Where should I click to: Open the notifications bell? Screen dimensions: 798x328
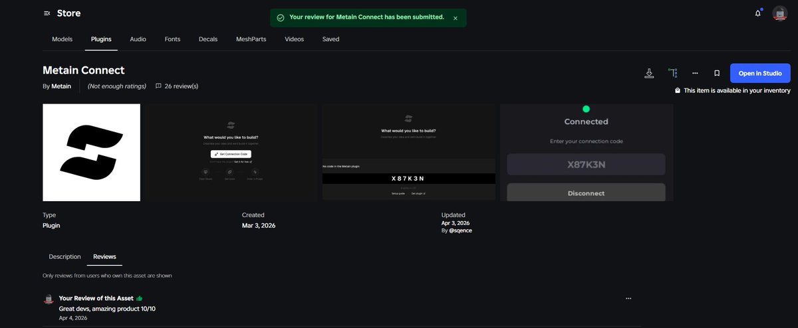pos(758,13)
